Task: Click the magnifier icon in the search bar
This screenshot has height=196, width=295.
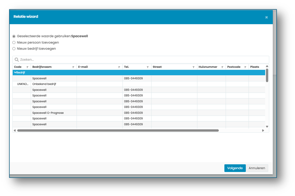Action: (17, 60)
